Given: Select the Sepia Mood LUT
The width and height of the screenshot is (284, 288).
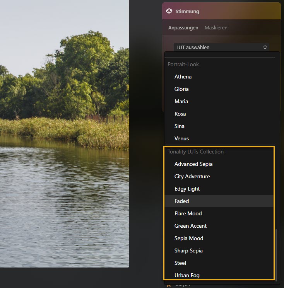Looking at the screenshot, I should pos(219,238).
